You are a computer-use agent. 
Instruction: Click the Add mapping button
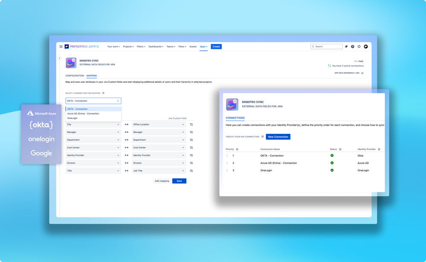[162, 181]
